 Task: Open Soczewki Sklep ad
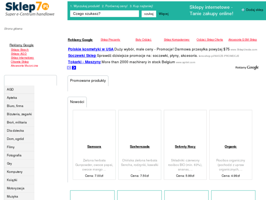pos(82,56)
